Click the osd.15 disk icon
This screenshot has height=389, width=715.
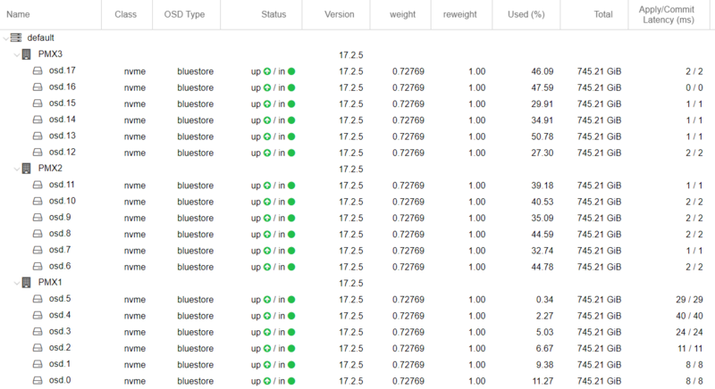tap(38, 103)
